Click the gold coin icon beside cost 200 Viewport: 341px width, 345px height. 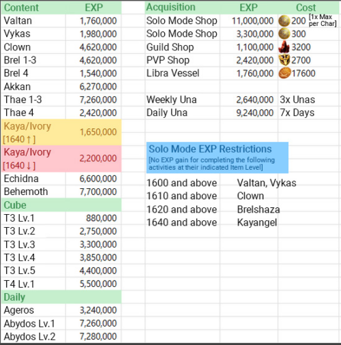pyautogui.click(x=284, y=21)
